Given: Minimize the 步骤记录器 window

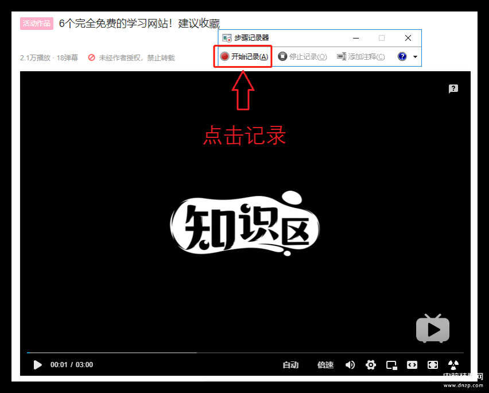Looking at the screenshot, I should pyautogui.click(x=356, y=38).
